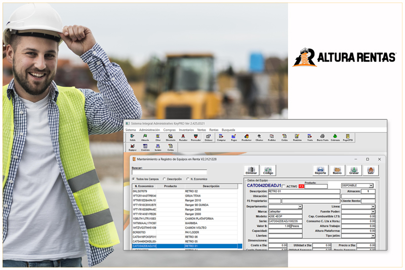Screen dimensions: 405x270
Task: Open Productos from the toolbar
Action: click(246, 137)
